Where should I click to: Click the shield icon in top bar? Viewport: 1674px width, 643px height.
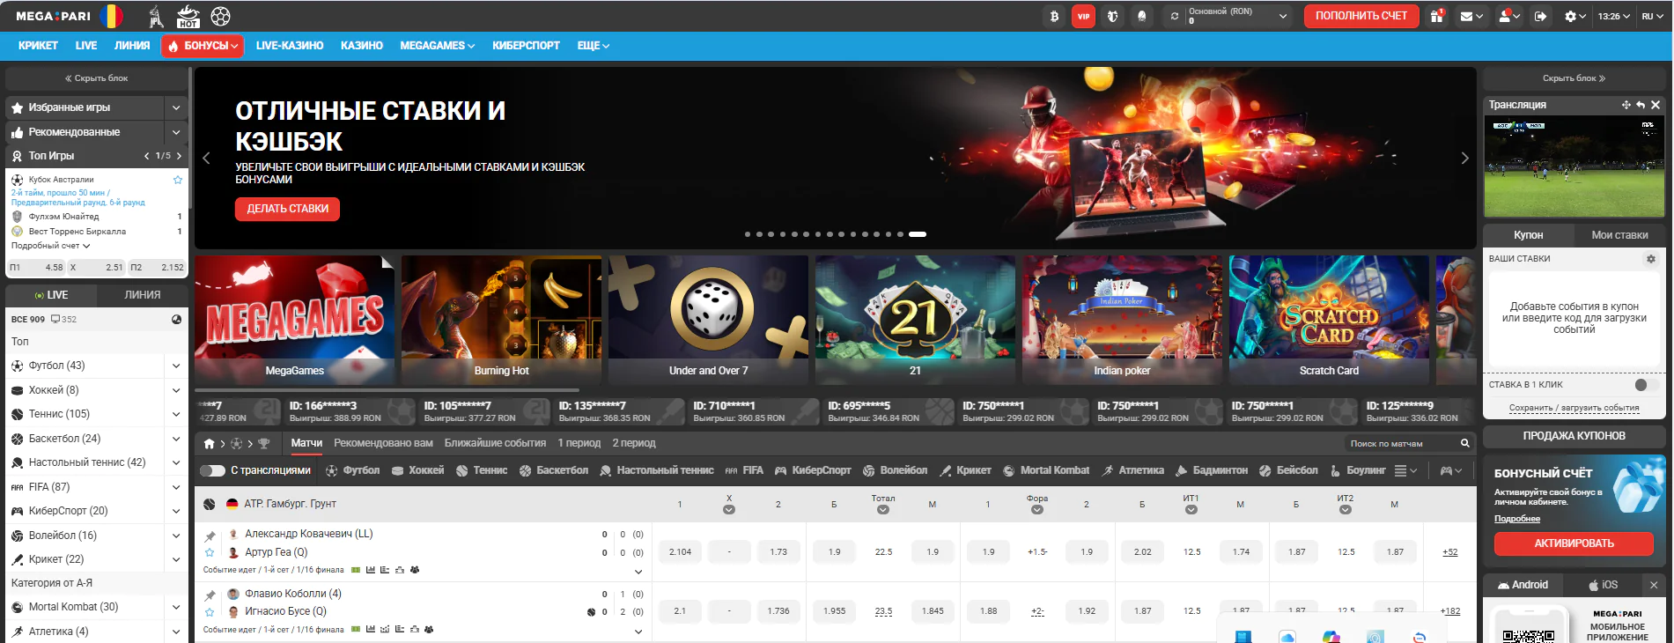point(1113,16)
